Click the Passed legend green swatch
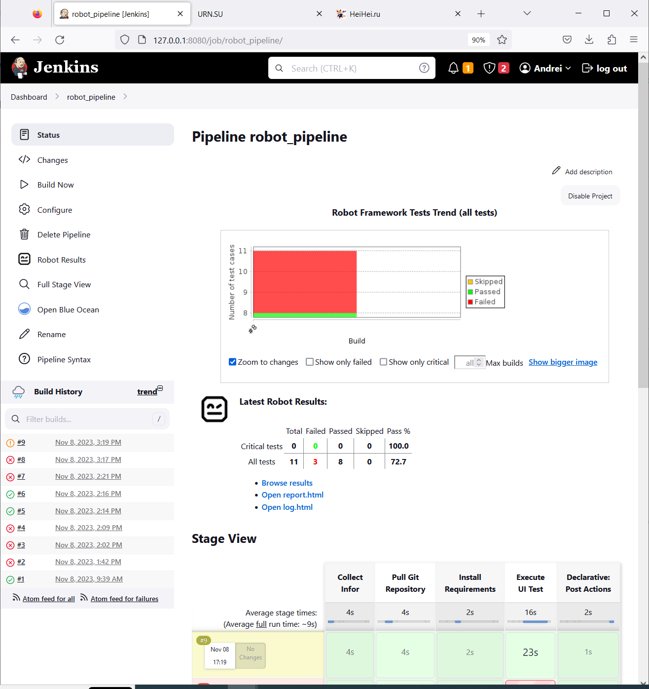The image size is (649, 689). tap(470, 292)
